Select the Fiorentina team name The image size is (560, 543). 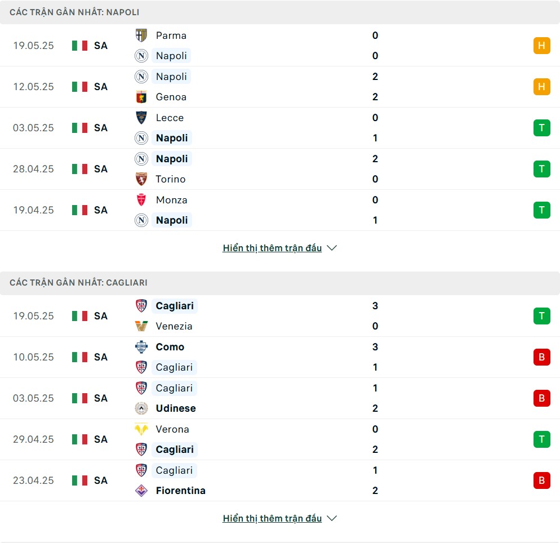pos(180,491)
